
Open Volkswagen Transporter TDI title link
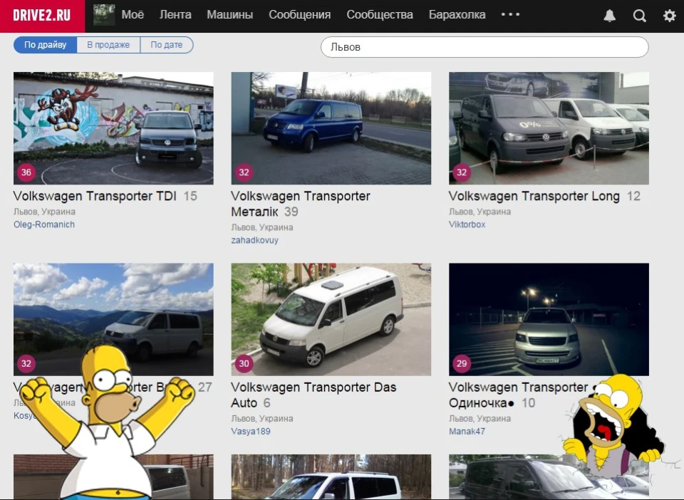coord(95,196)
